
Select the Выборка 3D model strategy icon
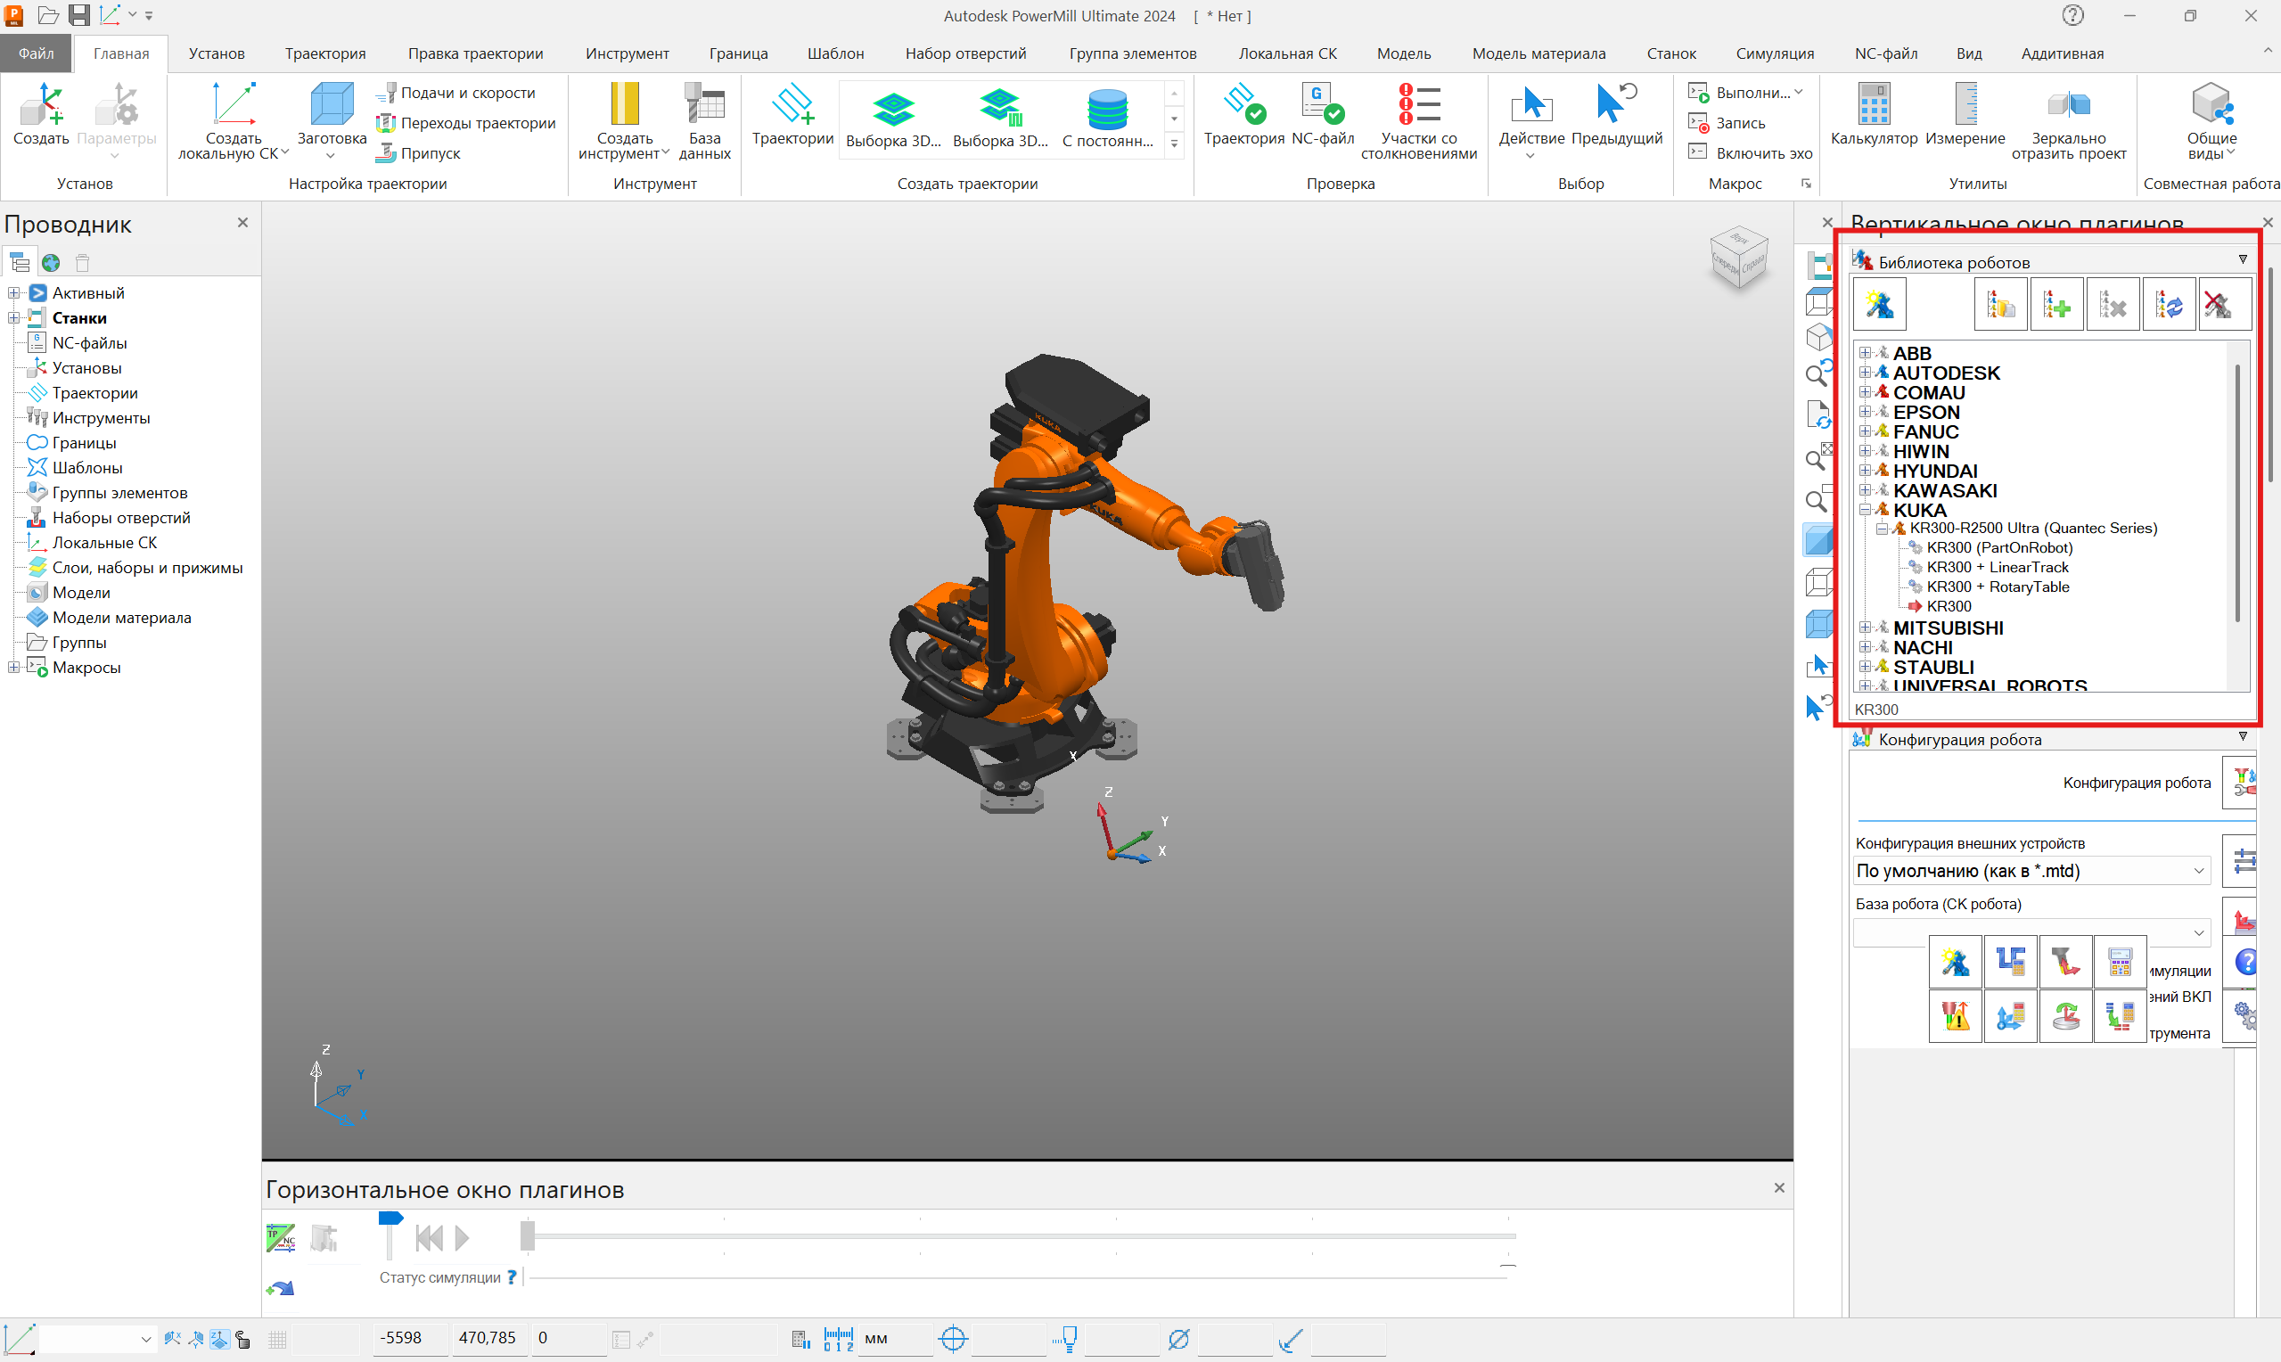[x=893, y=118]
